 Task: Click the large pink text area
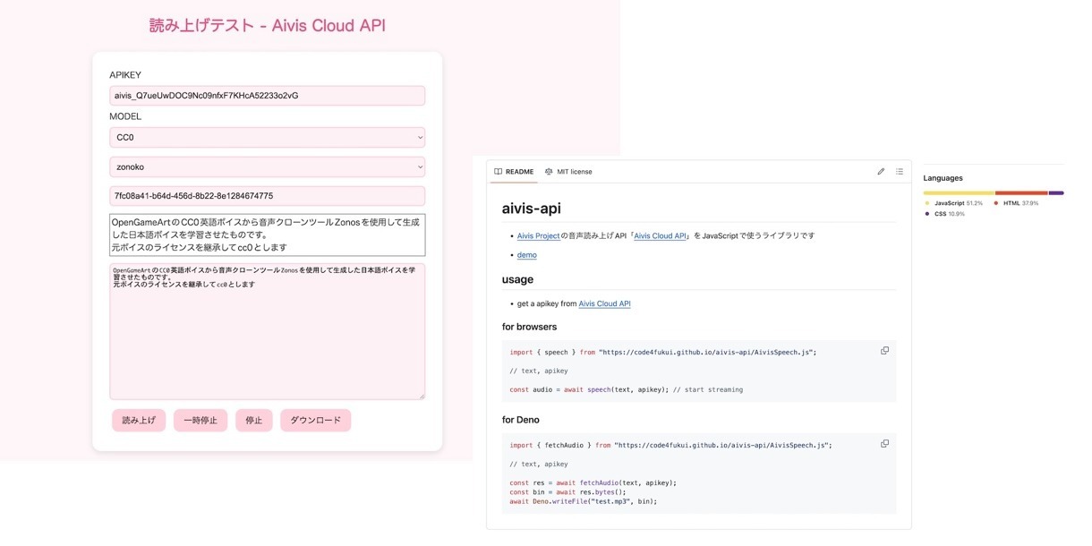(x=267, y=331)
